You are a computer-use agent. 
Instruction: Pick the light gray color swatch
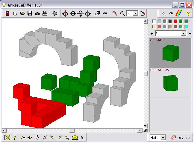[159, 21]
